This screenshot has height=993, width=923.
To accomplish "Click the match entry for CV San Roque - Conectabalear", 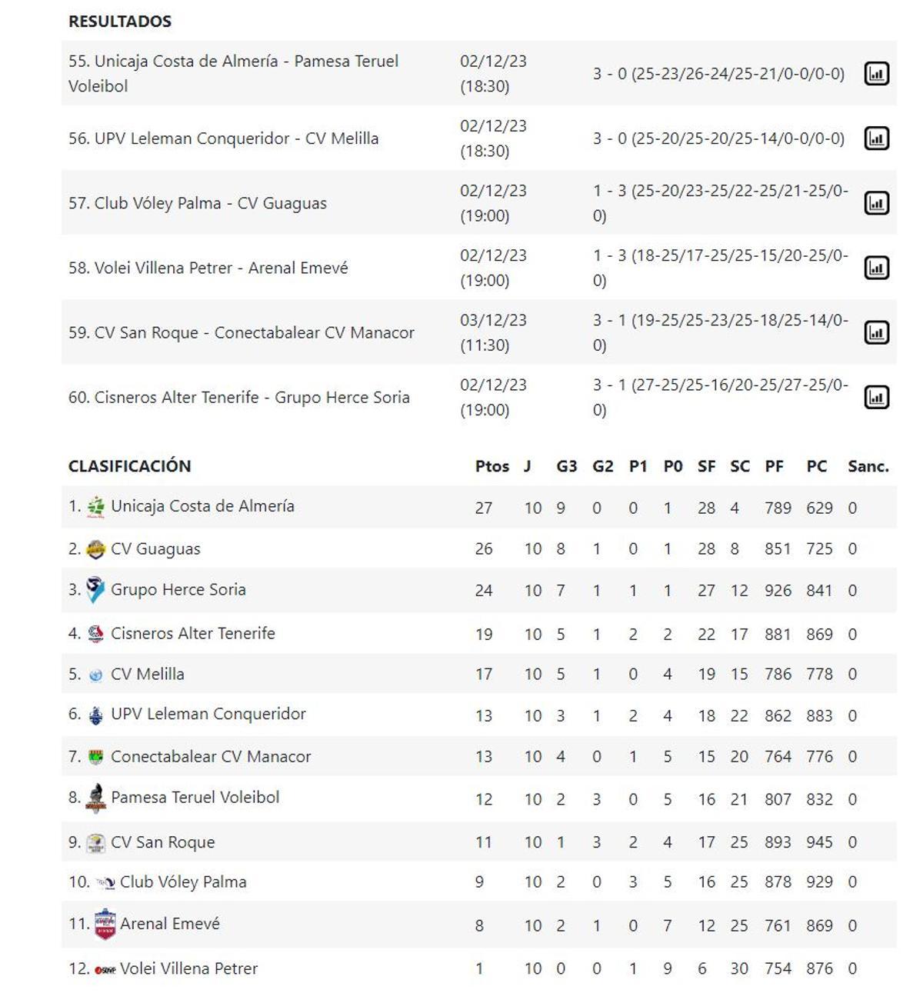I will 241,332.
